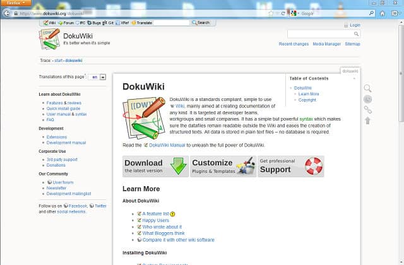Open the Newsletter link
The width and height of the screenshot is (404, 265).
pos(56,188)
